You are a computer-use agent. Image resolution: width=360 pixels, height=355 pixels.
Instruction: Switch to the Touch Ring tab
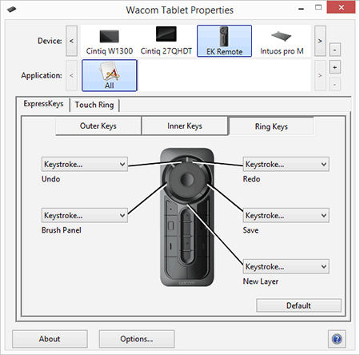pos(94,105)
